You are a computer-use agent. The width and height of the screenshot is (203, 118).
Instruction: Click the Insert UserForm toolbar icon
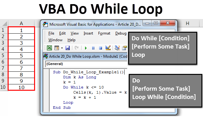tap(57, 48)
